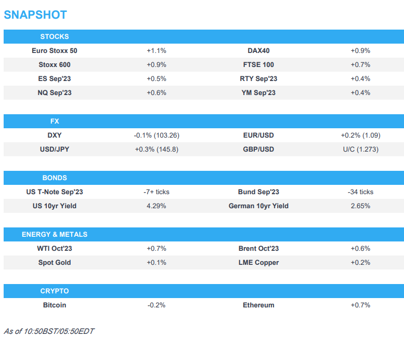The width and height of the screenshot is (404, 337).
Task: Select the ENERGY & METALS header
Action: [x=55, y=234]
